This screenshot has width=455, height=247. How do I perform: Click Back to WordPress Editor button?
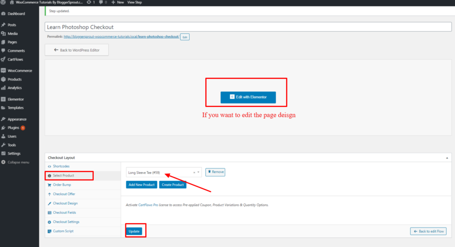tap(76, 50)
